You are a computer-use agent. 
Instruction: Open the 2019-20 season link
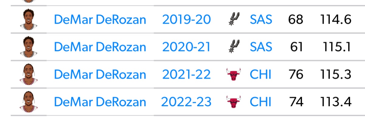click(186, 20)
